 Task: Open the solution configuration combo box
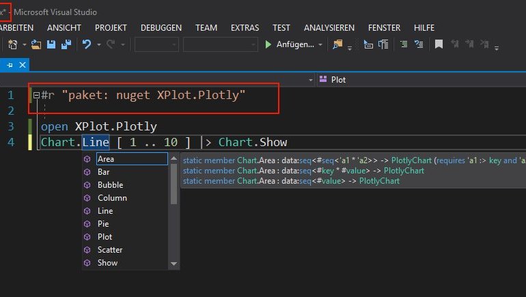coord(156,44)
